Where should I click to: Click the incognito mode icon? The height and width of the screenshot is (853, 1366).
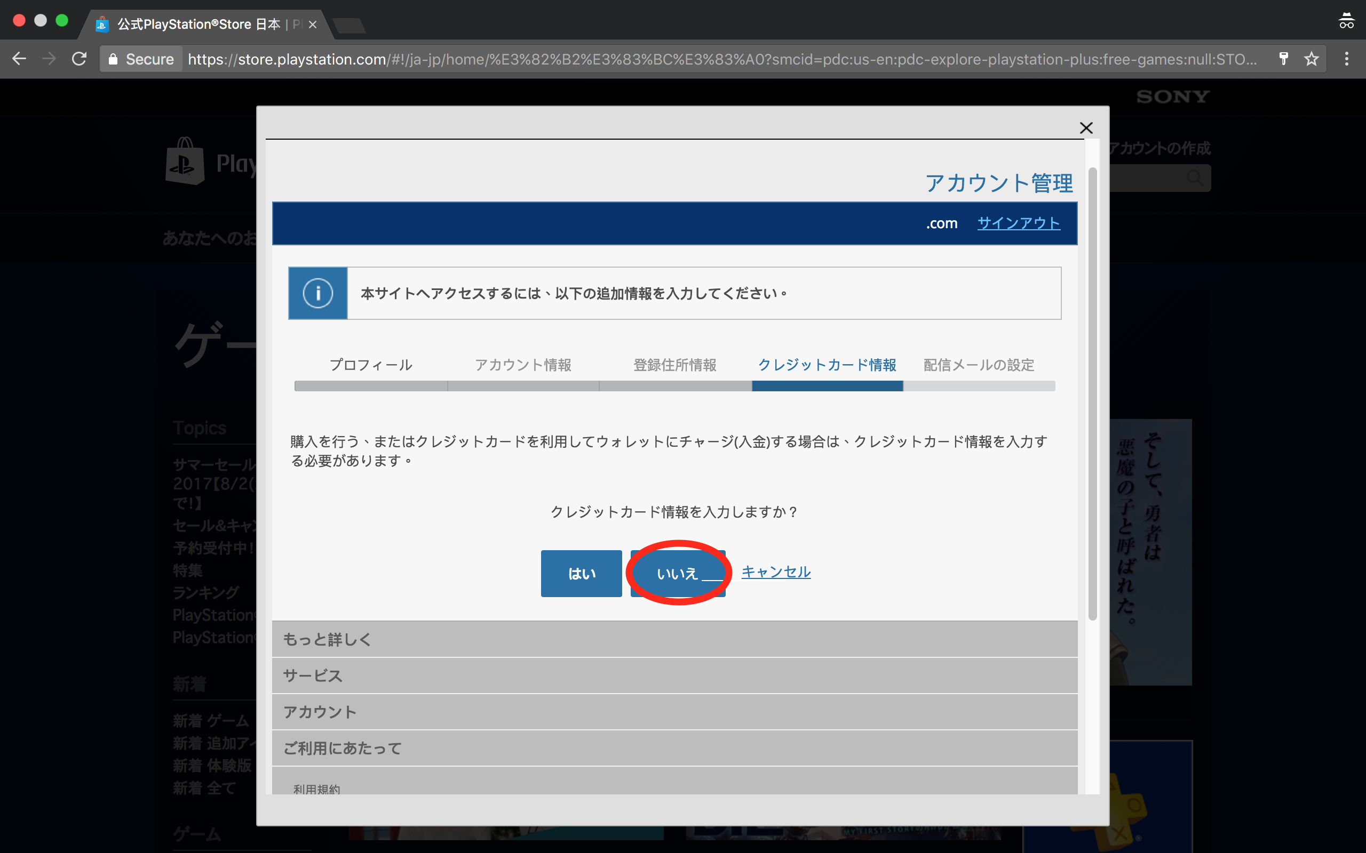(x=1346, y=21)
